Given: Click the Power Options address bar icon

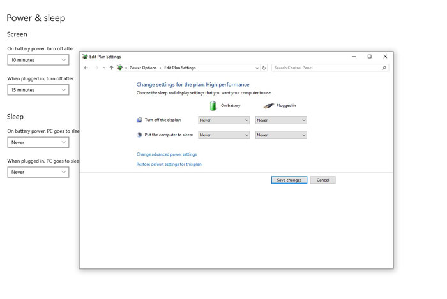Looking at the screenshot, I should (x=120, y=68).
